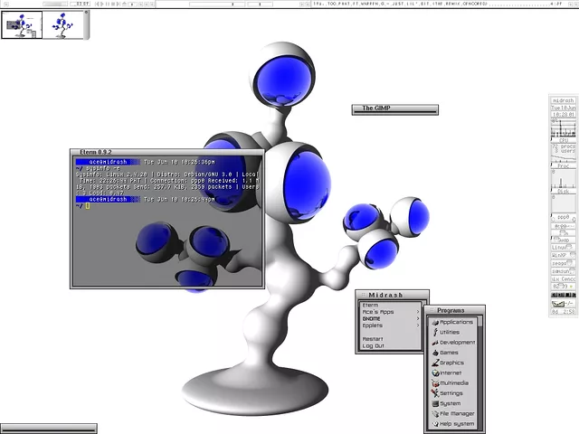Click the WinXP partition meter in the monitor
The height and width of the screenshot is (434, 579).
[x=564, y=255]
